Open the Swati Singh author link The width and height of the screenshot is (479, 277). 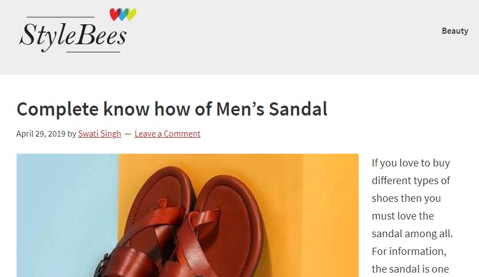coord(99,134)
